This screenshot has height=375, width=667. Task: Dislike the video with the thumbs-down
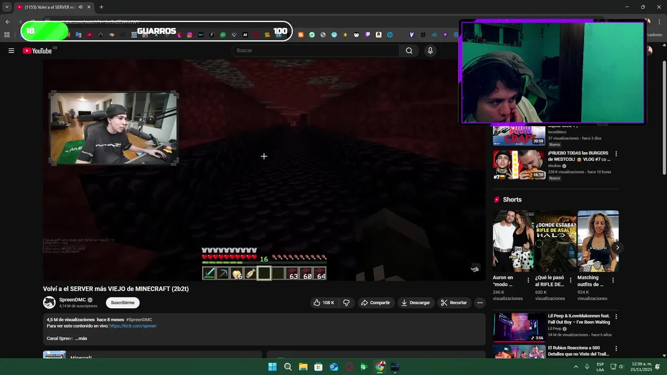(x=346, y=303)
